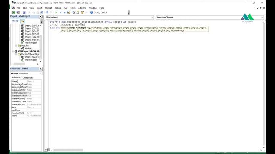
Task: Click the Copy toolbar icon
Action: 34,12
